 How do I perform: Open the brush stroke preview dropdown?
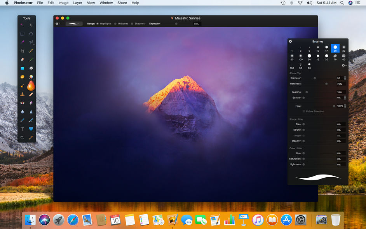(x=74, y=23)
